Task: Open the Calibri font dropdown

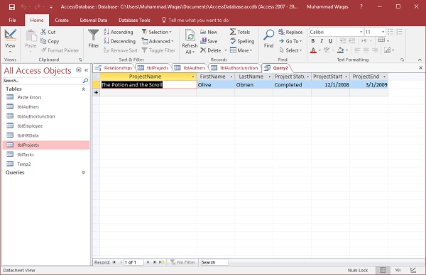Action: (x=361, y=32)
